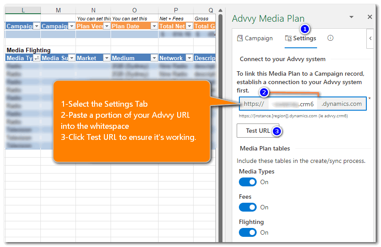Image resolution: width=381 pixels, height=247 pixels.
Task: Select column header O
Action: click(134, 10)
